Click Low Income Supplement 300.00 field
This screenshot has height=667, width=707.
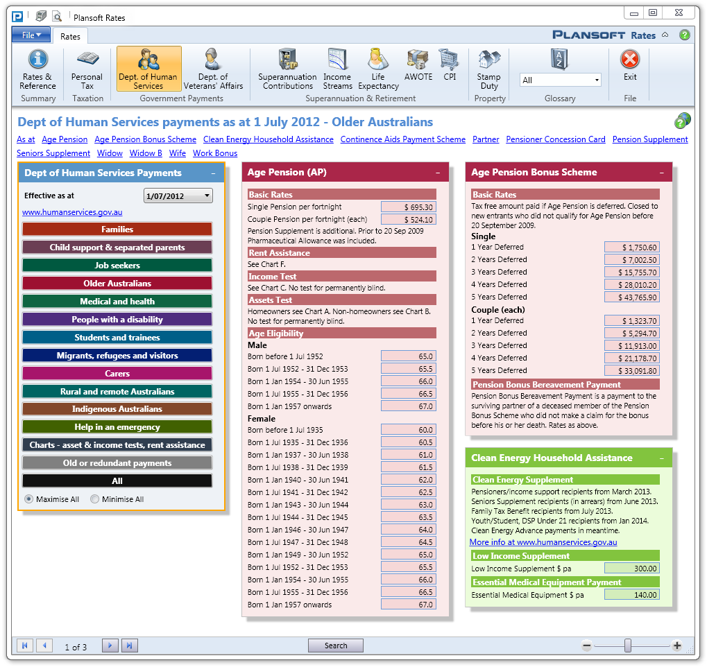pyautogui.click(x=631, y=569)
